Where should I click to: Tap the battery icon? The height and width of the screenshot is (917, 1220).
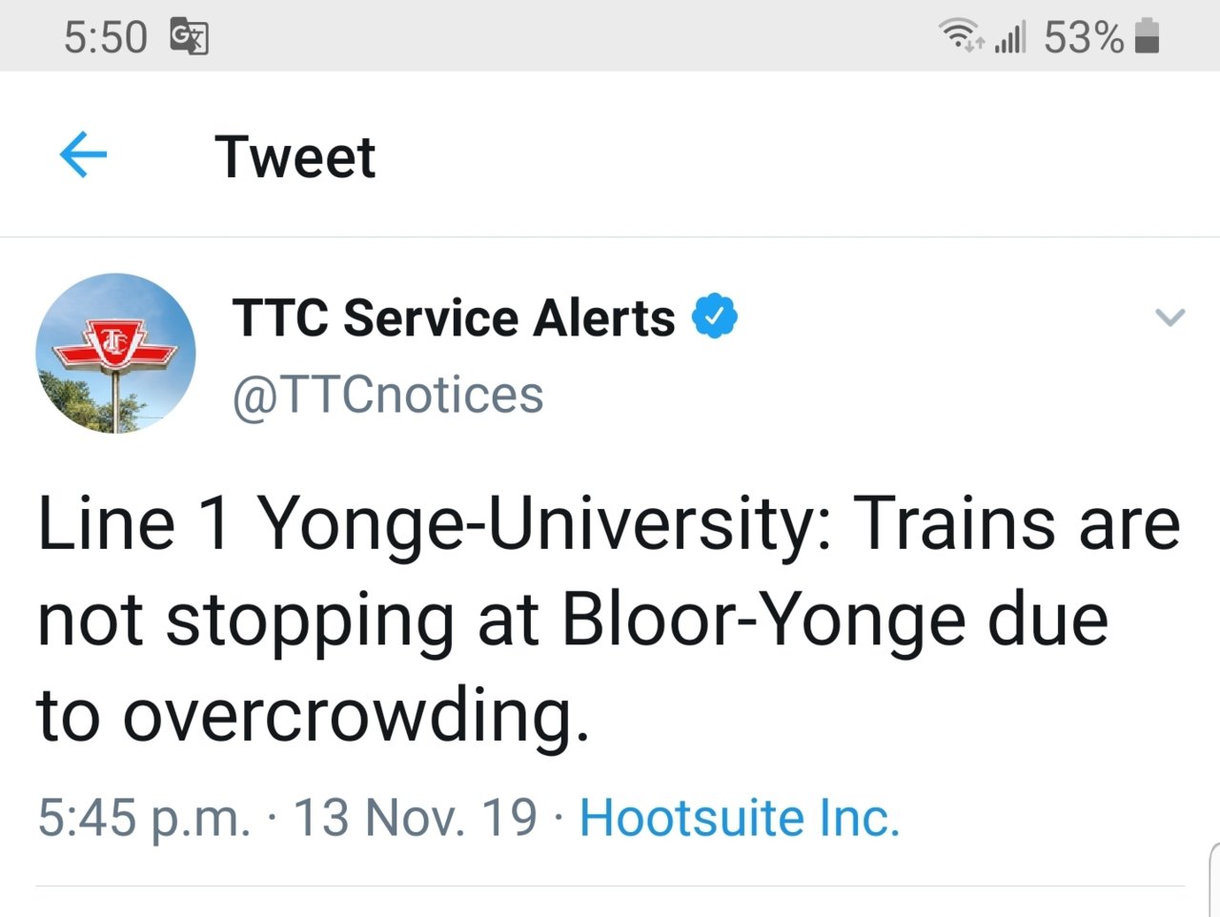[1148, 36]
